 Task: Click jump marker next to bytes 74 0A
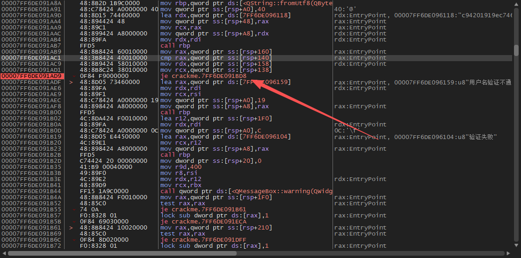coord(74,209)
